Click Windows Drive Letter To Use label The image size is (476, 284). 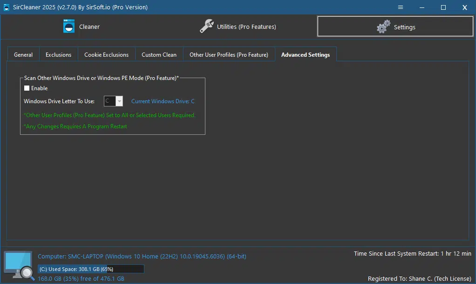pyautogui.click(x=59, y=101)
